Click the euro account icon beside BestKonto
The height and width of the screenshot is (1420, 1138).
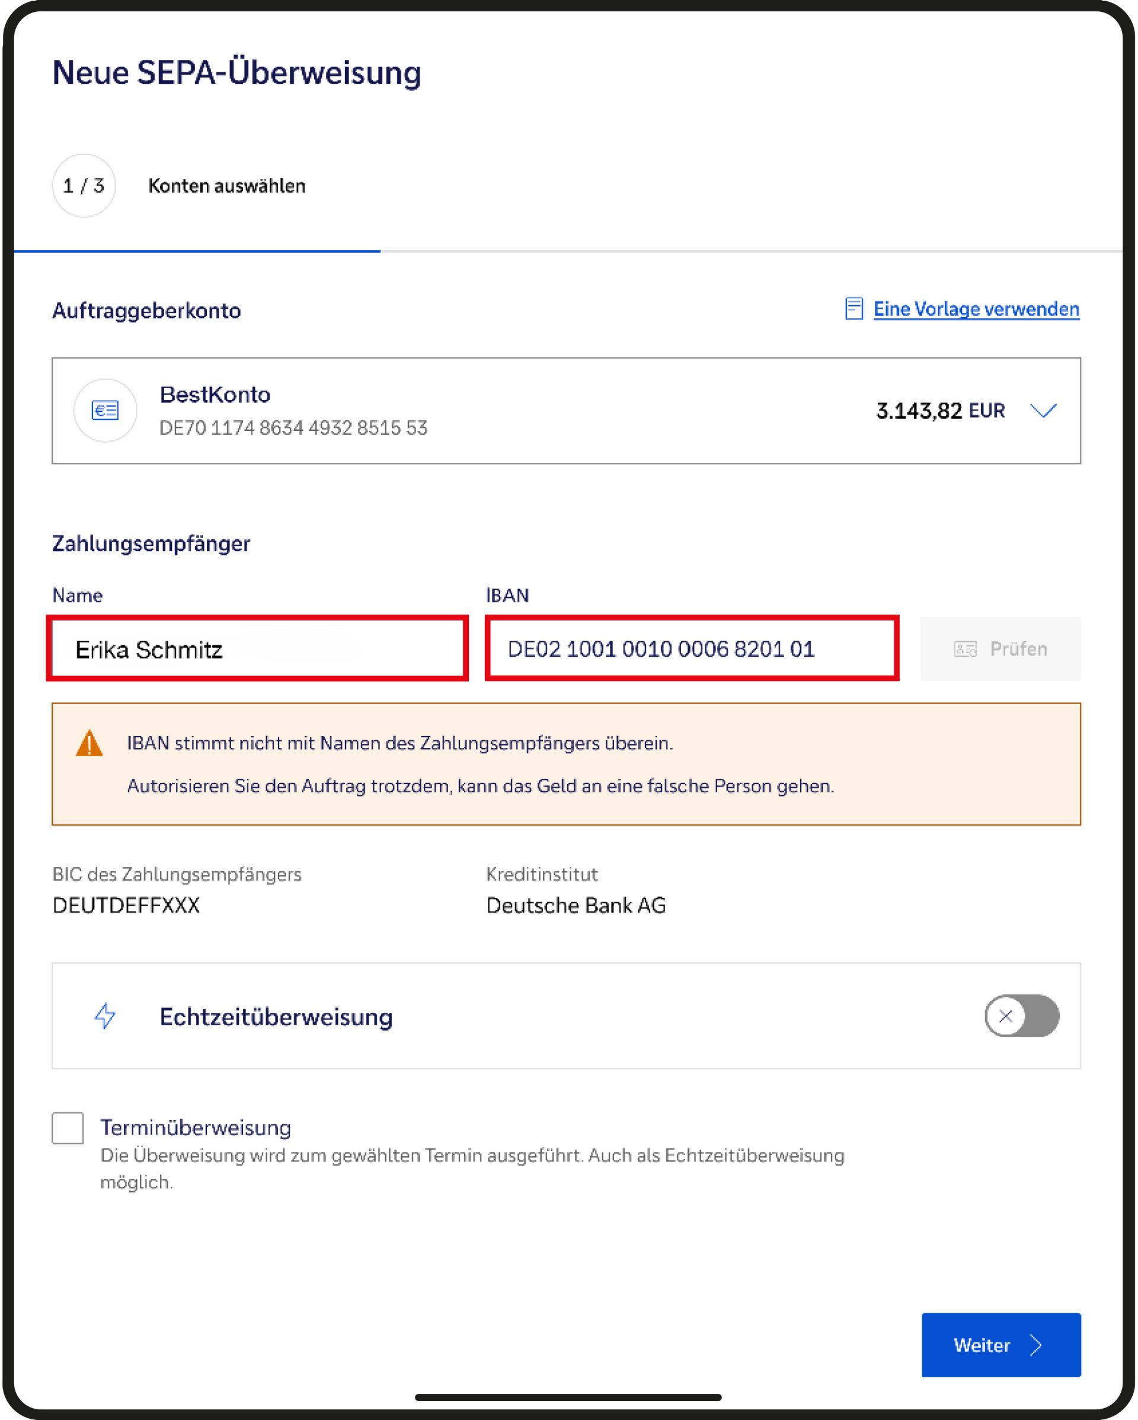pyautogui.click(x=105, y=410)
